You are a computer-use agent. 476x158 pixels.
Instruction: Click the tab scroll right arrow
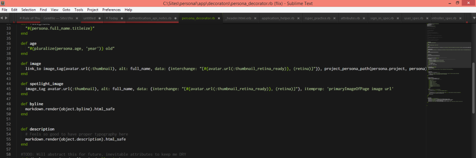6,18
